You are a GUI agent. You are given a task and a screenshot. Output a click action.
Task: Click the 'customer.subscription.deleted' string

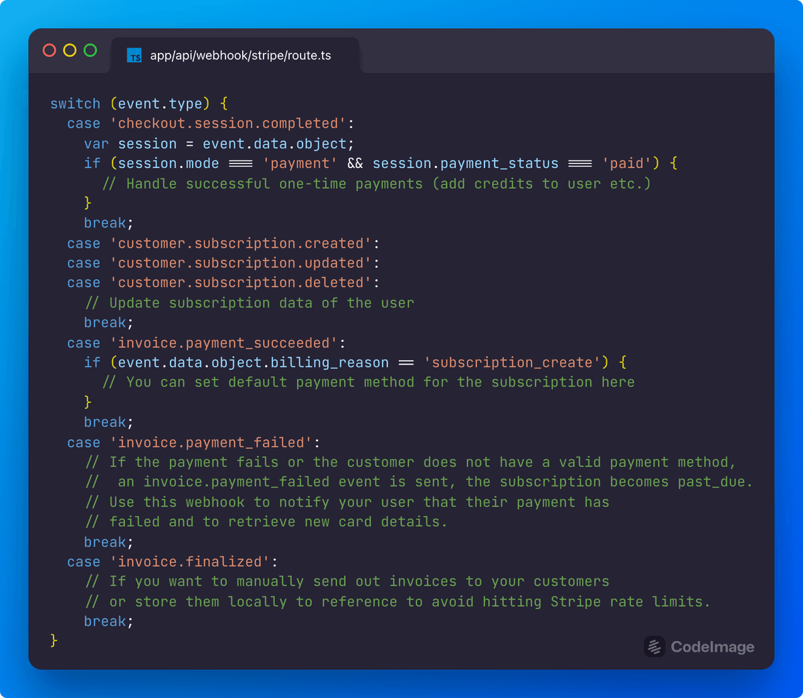point(241,283)
